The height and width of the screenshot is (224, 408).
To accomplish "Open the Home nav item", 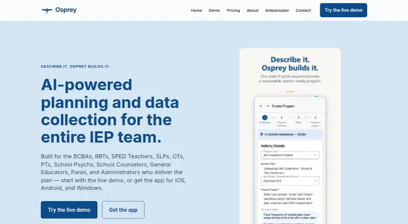I will pyautogui.click(x=196, y=10).
